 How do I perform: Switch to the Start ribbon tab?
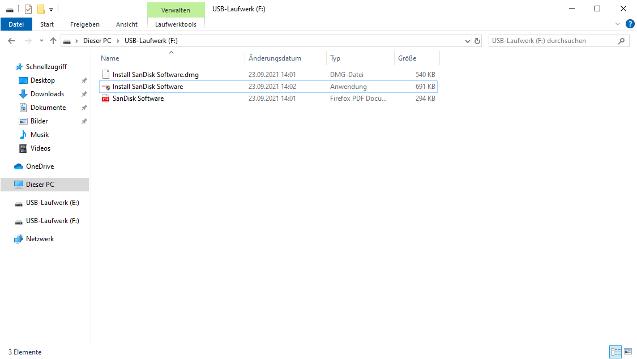47,24
